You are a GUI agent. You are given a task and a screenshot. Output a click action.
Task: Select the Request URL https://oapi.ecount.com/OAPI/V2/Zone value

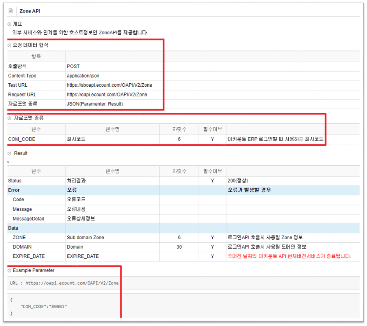coord(107,95)
